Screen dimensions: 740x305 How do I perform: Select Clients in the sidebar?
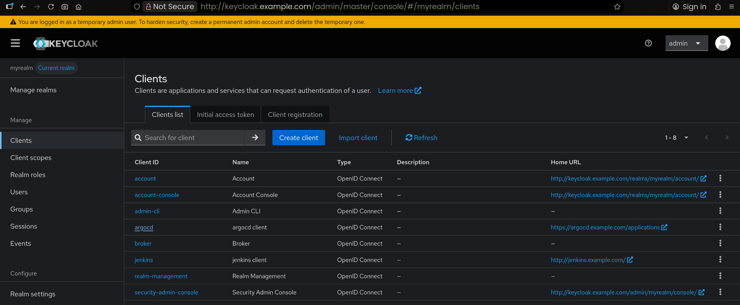click(62, 140)
